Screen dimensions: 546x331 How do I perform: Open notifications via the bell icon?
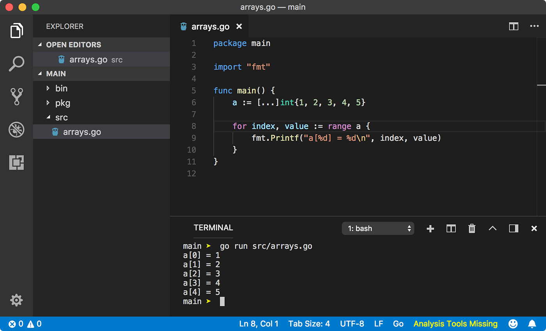[x=532, y=324]
